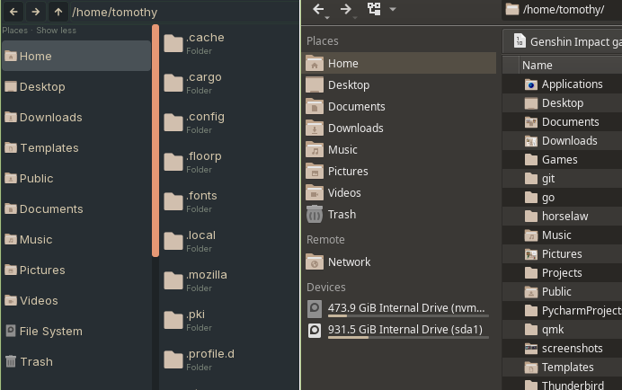
Task: Select Home in the brown window Places
Action: (400, 64)
